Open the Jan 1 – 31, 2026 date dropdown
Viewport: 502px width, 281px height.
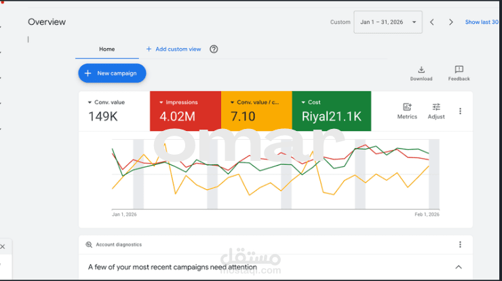pos(388,22)
